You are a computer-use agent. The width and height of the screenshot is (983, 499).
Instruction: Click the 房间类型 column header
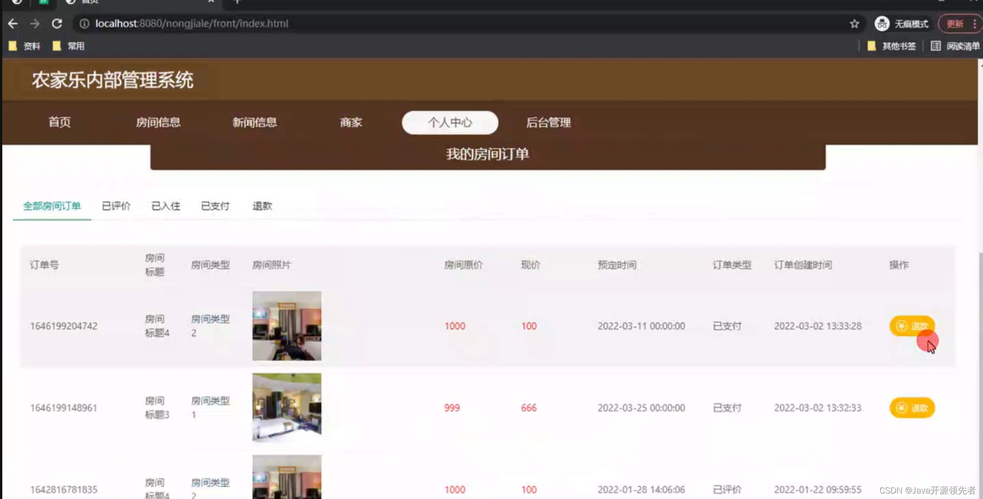(210, 265)
